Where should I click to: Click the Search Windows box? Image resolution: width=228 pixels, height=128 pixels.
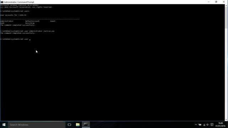(37, 125)
